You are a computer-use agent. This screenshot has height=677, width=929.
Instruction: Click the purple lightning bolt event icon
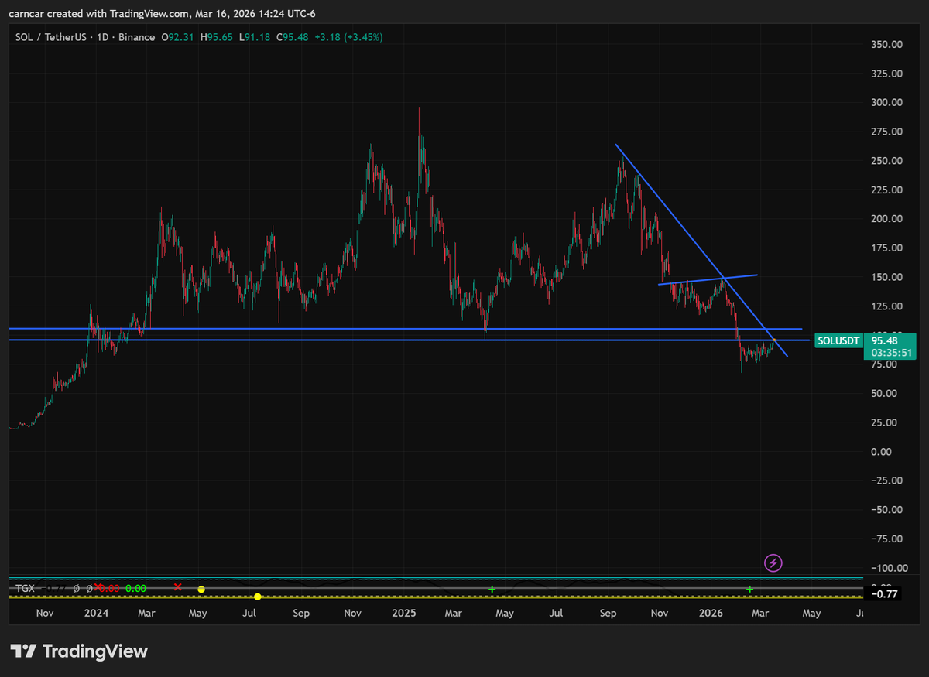[x=773, y=563]
